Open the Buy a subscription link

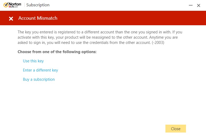tap(39, 79)
